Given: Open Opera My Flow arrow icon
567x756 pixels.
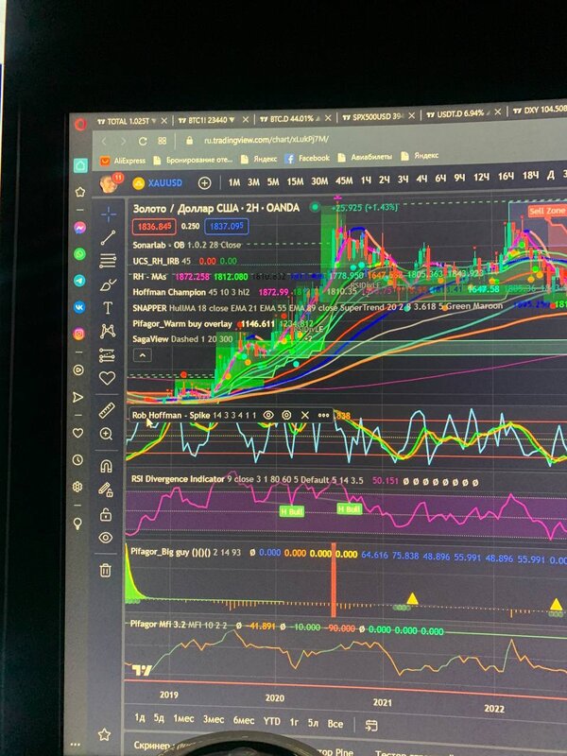Looking at the screenshot, I should point(77,397).
